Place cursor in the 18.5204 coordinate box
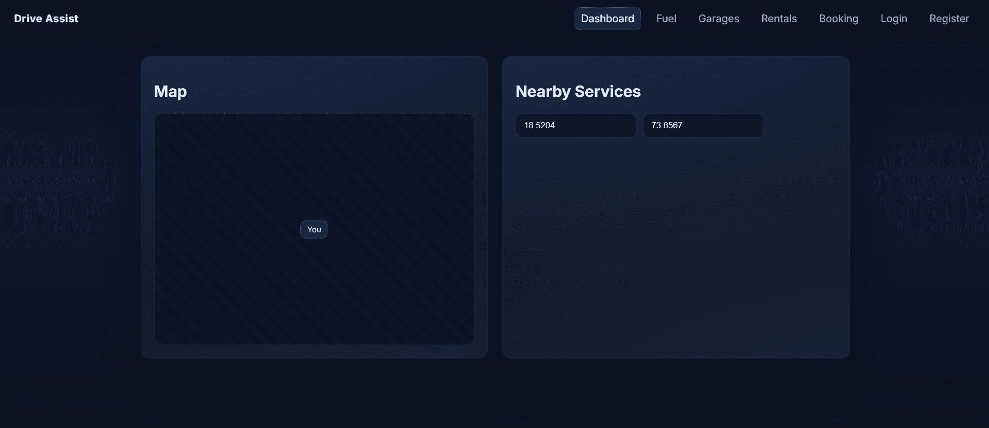Viewport: 989px width, 428px height. 575,126
